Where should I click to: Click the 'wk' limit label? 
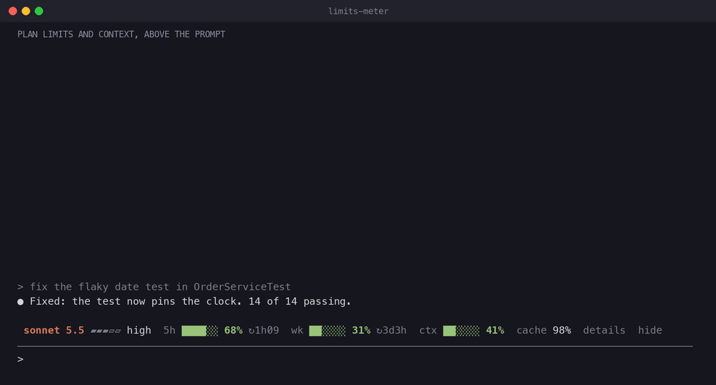click(x=297, y=330)
